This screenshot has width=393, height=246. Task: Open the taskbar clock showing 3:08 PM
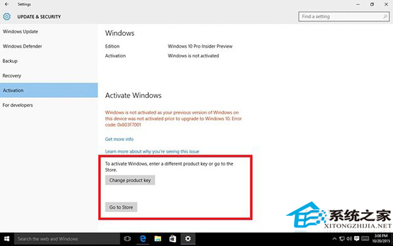click(381, 239)
